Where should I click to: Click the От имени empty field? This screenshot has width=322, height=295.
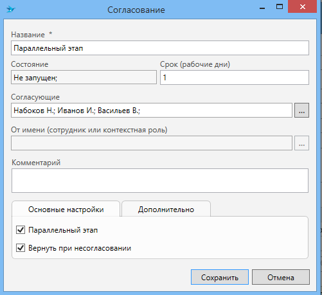152,143
